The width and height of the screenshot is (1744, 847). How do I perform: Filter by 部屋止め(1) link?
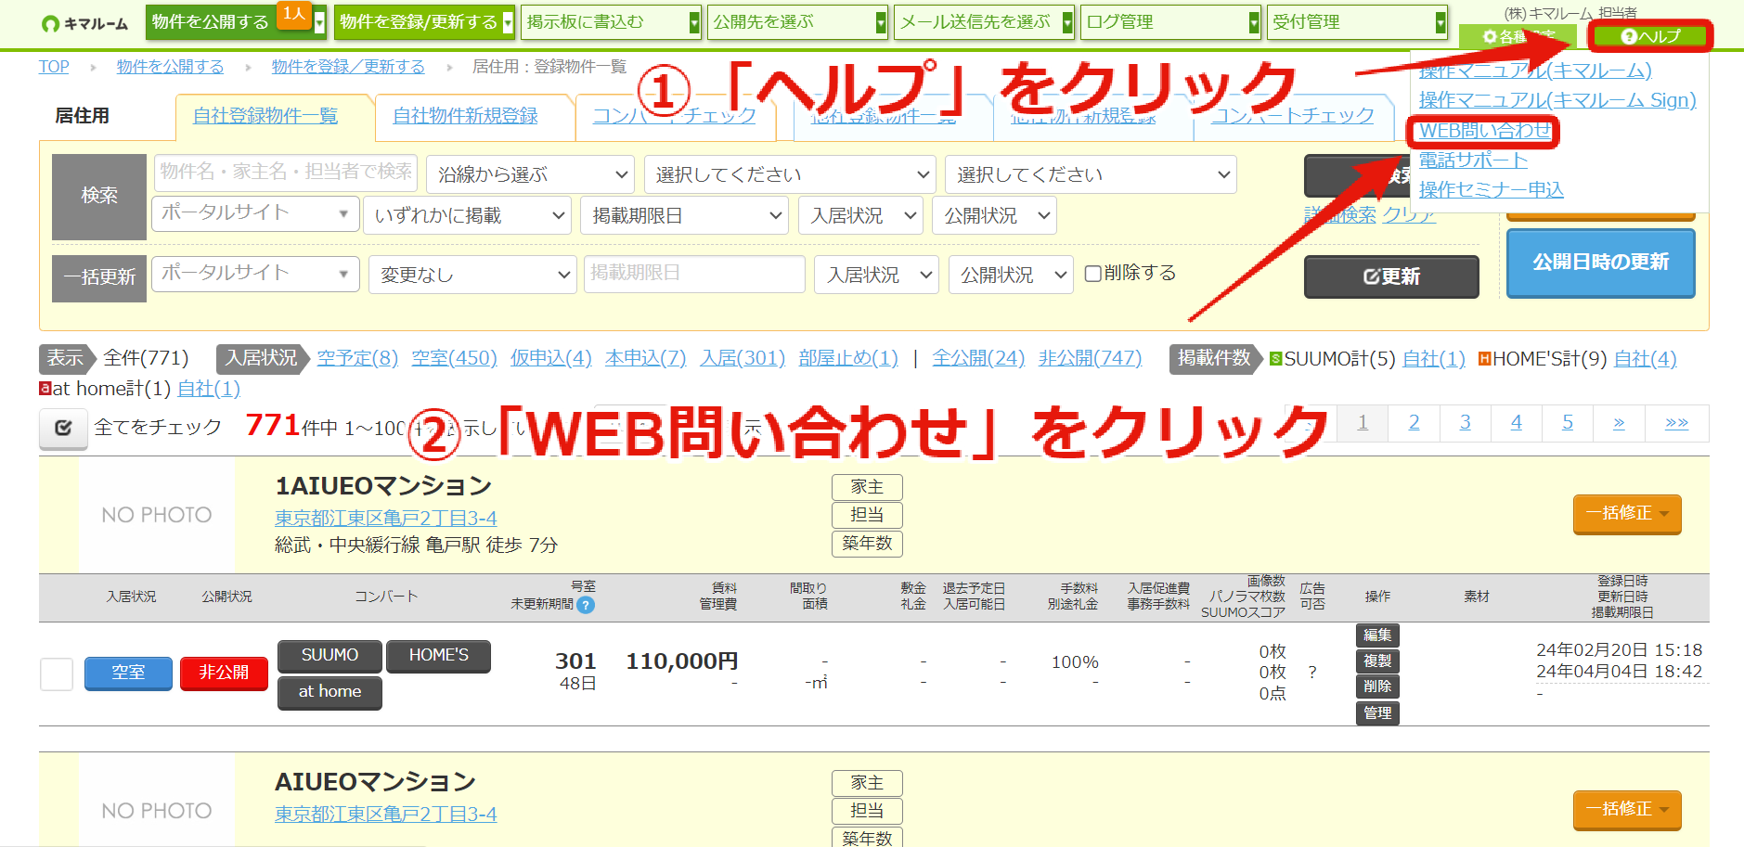click(848, 358)
